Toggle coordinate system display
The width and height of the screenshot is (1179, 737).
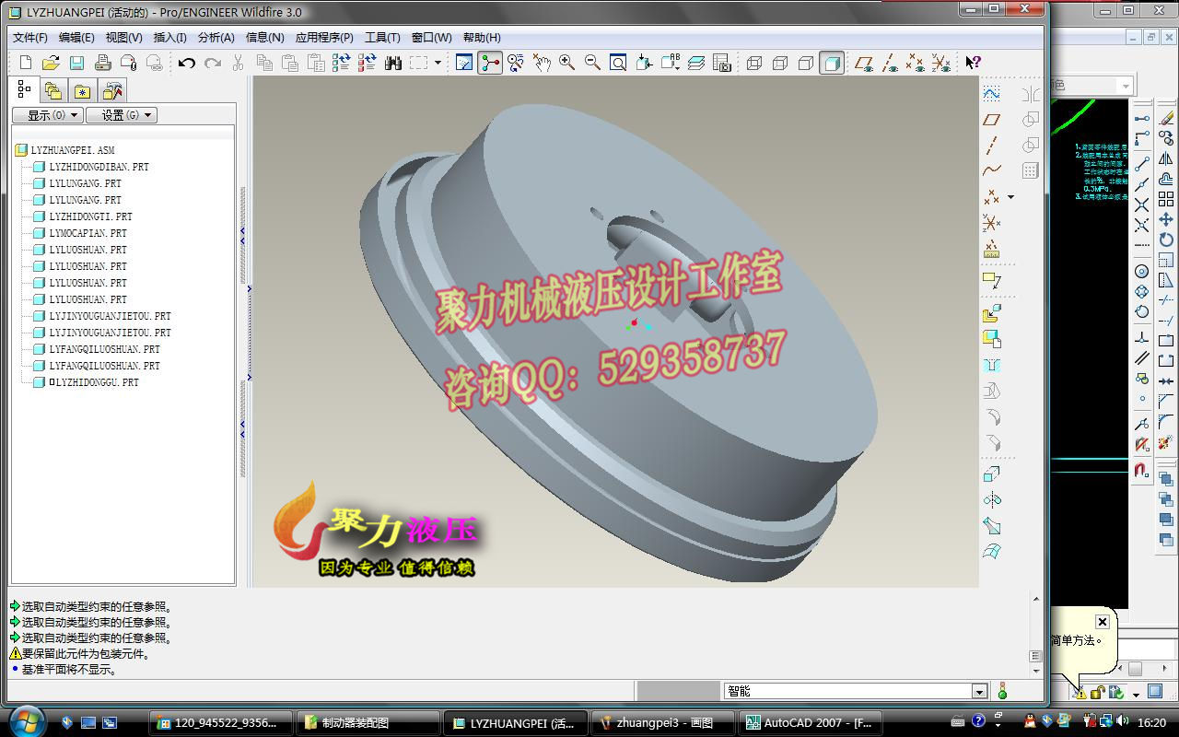click(x=939, y=62)
